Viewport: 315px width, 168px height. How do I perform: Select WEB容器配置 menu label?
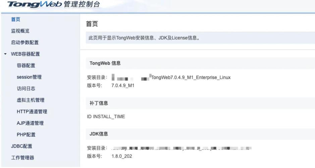click(x=25, y=54)
